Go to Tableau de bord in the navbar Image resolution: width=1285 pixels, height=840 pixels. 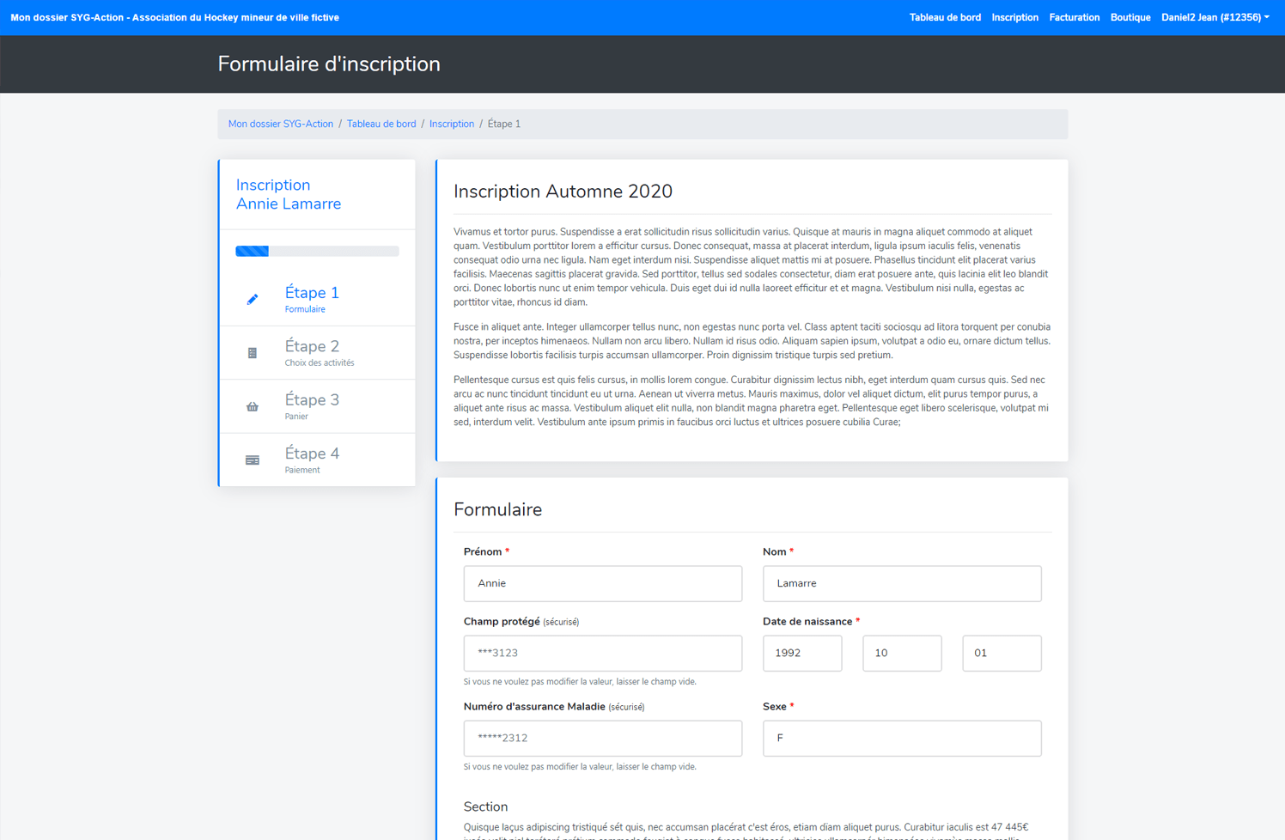point(945,16)
